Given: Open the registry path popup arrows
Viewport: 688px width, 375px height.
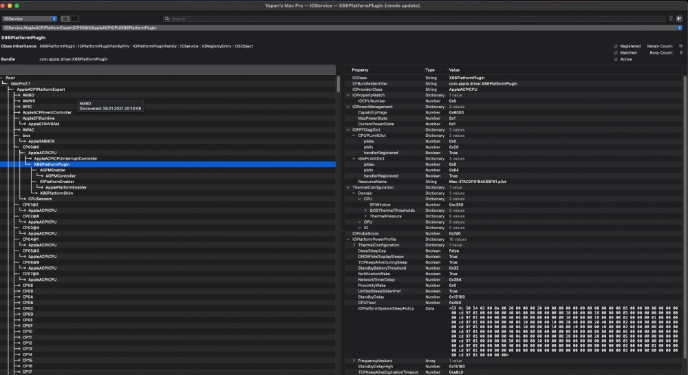Looking at the screenshot, I should [x=679, y=28].
